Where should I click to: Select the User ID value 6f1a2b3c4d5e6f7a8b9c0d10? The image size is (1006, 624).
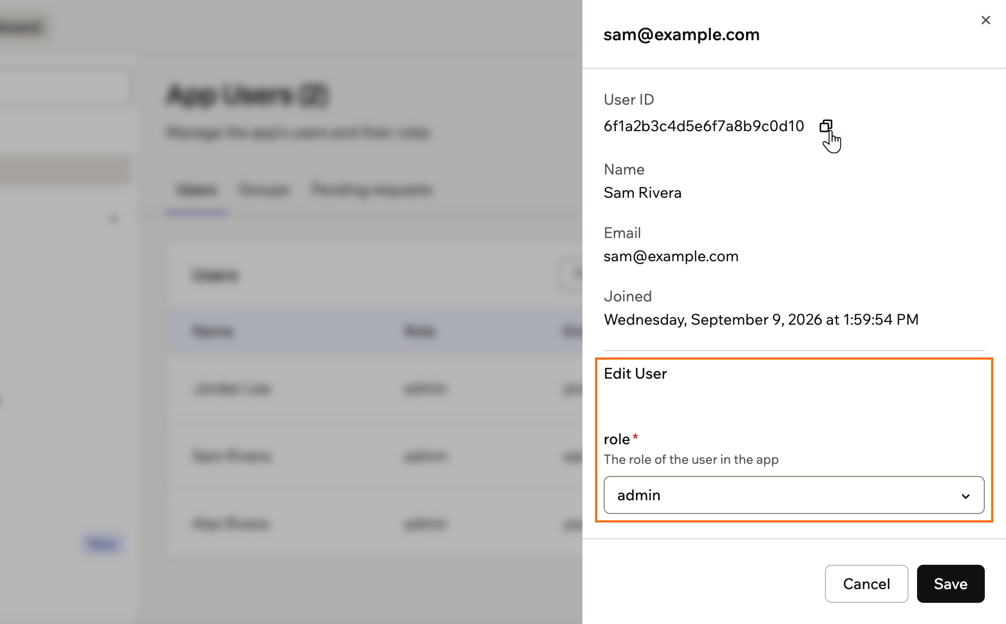coord(704,126)
